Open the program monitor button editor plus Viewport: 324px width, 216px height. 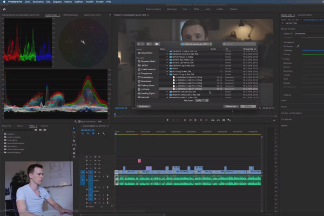(274, 120)
